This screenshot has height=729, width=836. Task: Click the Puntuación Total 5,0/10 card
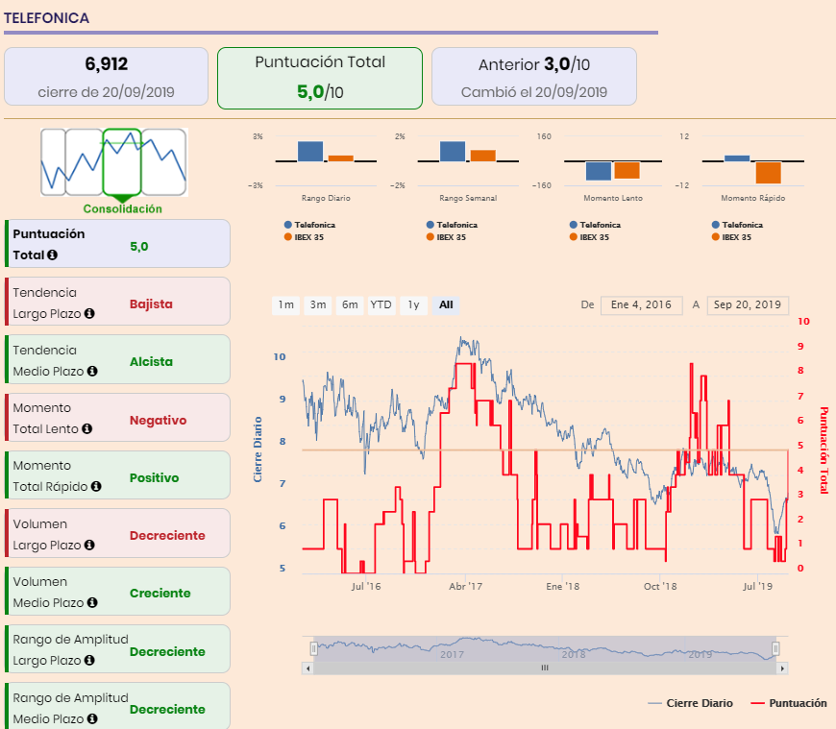320,78
